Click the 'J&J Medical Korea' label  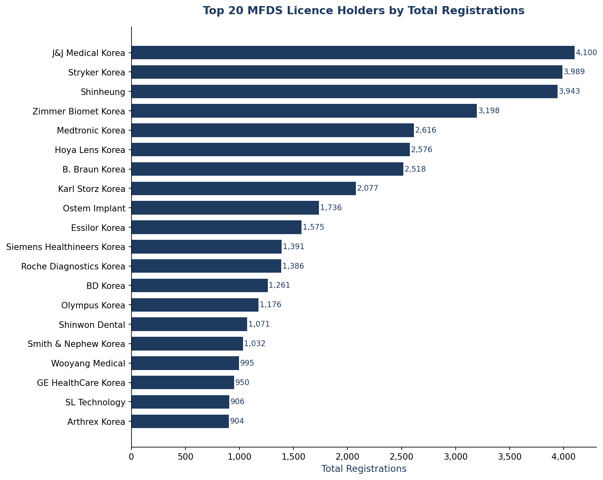88,53
